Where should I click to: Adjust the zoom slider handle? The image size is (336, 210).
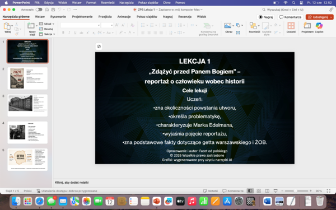click(295, 191)
